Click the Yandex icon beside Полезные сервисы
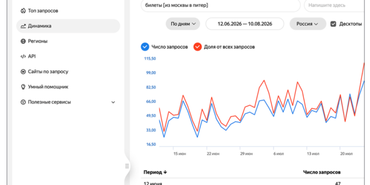 click(23, 102)
